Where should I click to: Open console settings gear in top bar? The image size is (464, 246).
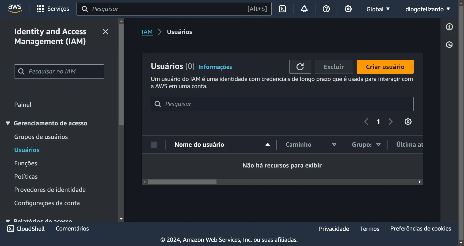[x=348, y=9]
